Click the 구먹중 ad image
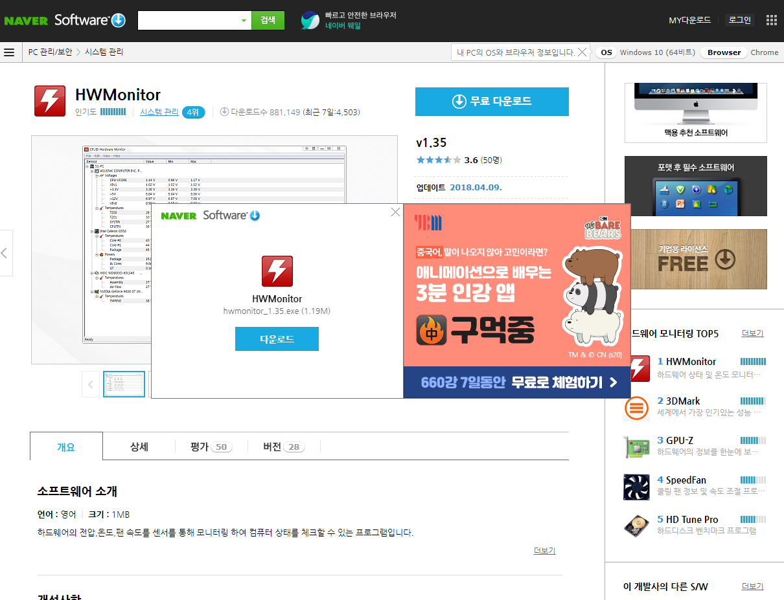The height and width of the screenshot is (600, 784). coord(517,285)
